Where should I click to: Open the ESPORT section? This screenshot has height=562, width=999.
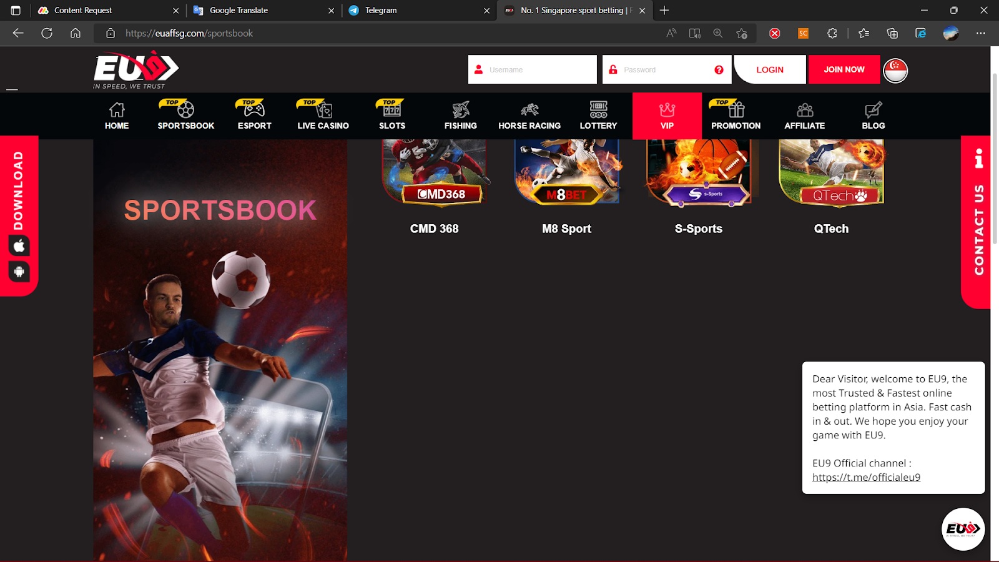255,116
